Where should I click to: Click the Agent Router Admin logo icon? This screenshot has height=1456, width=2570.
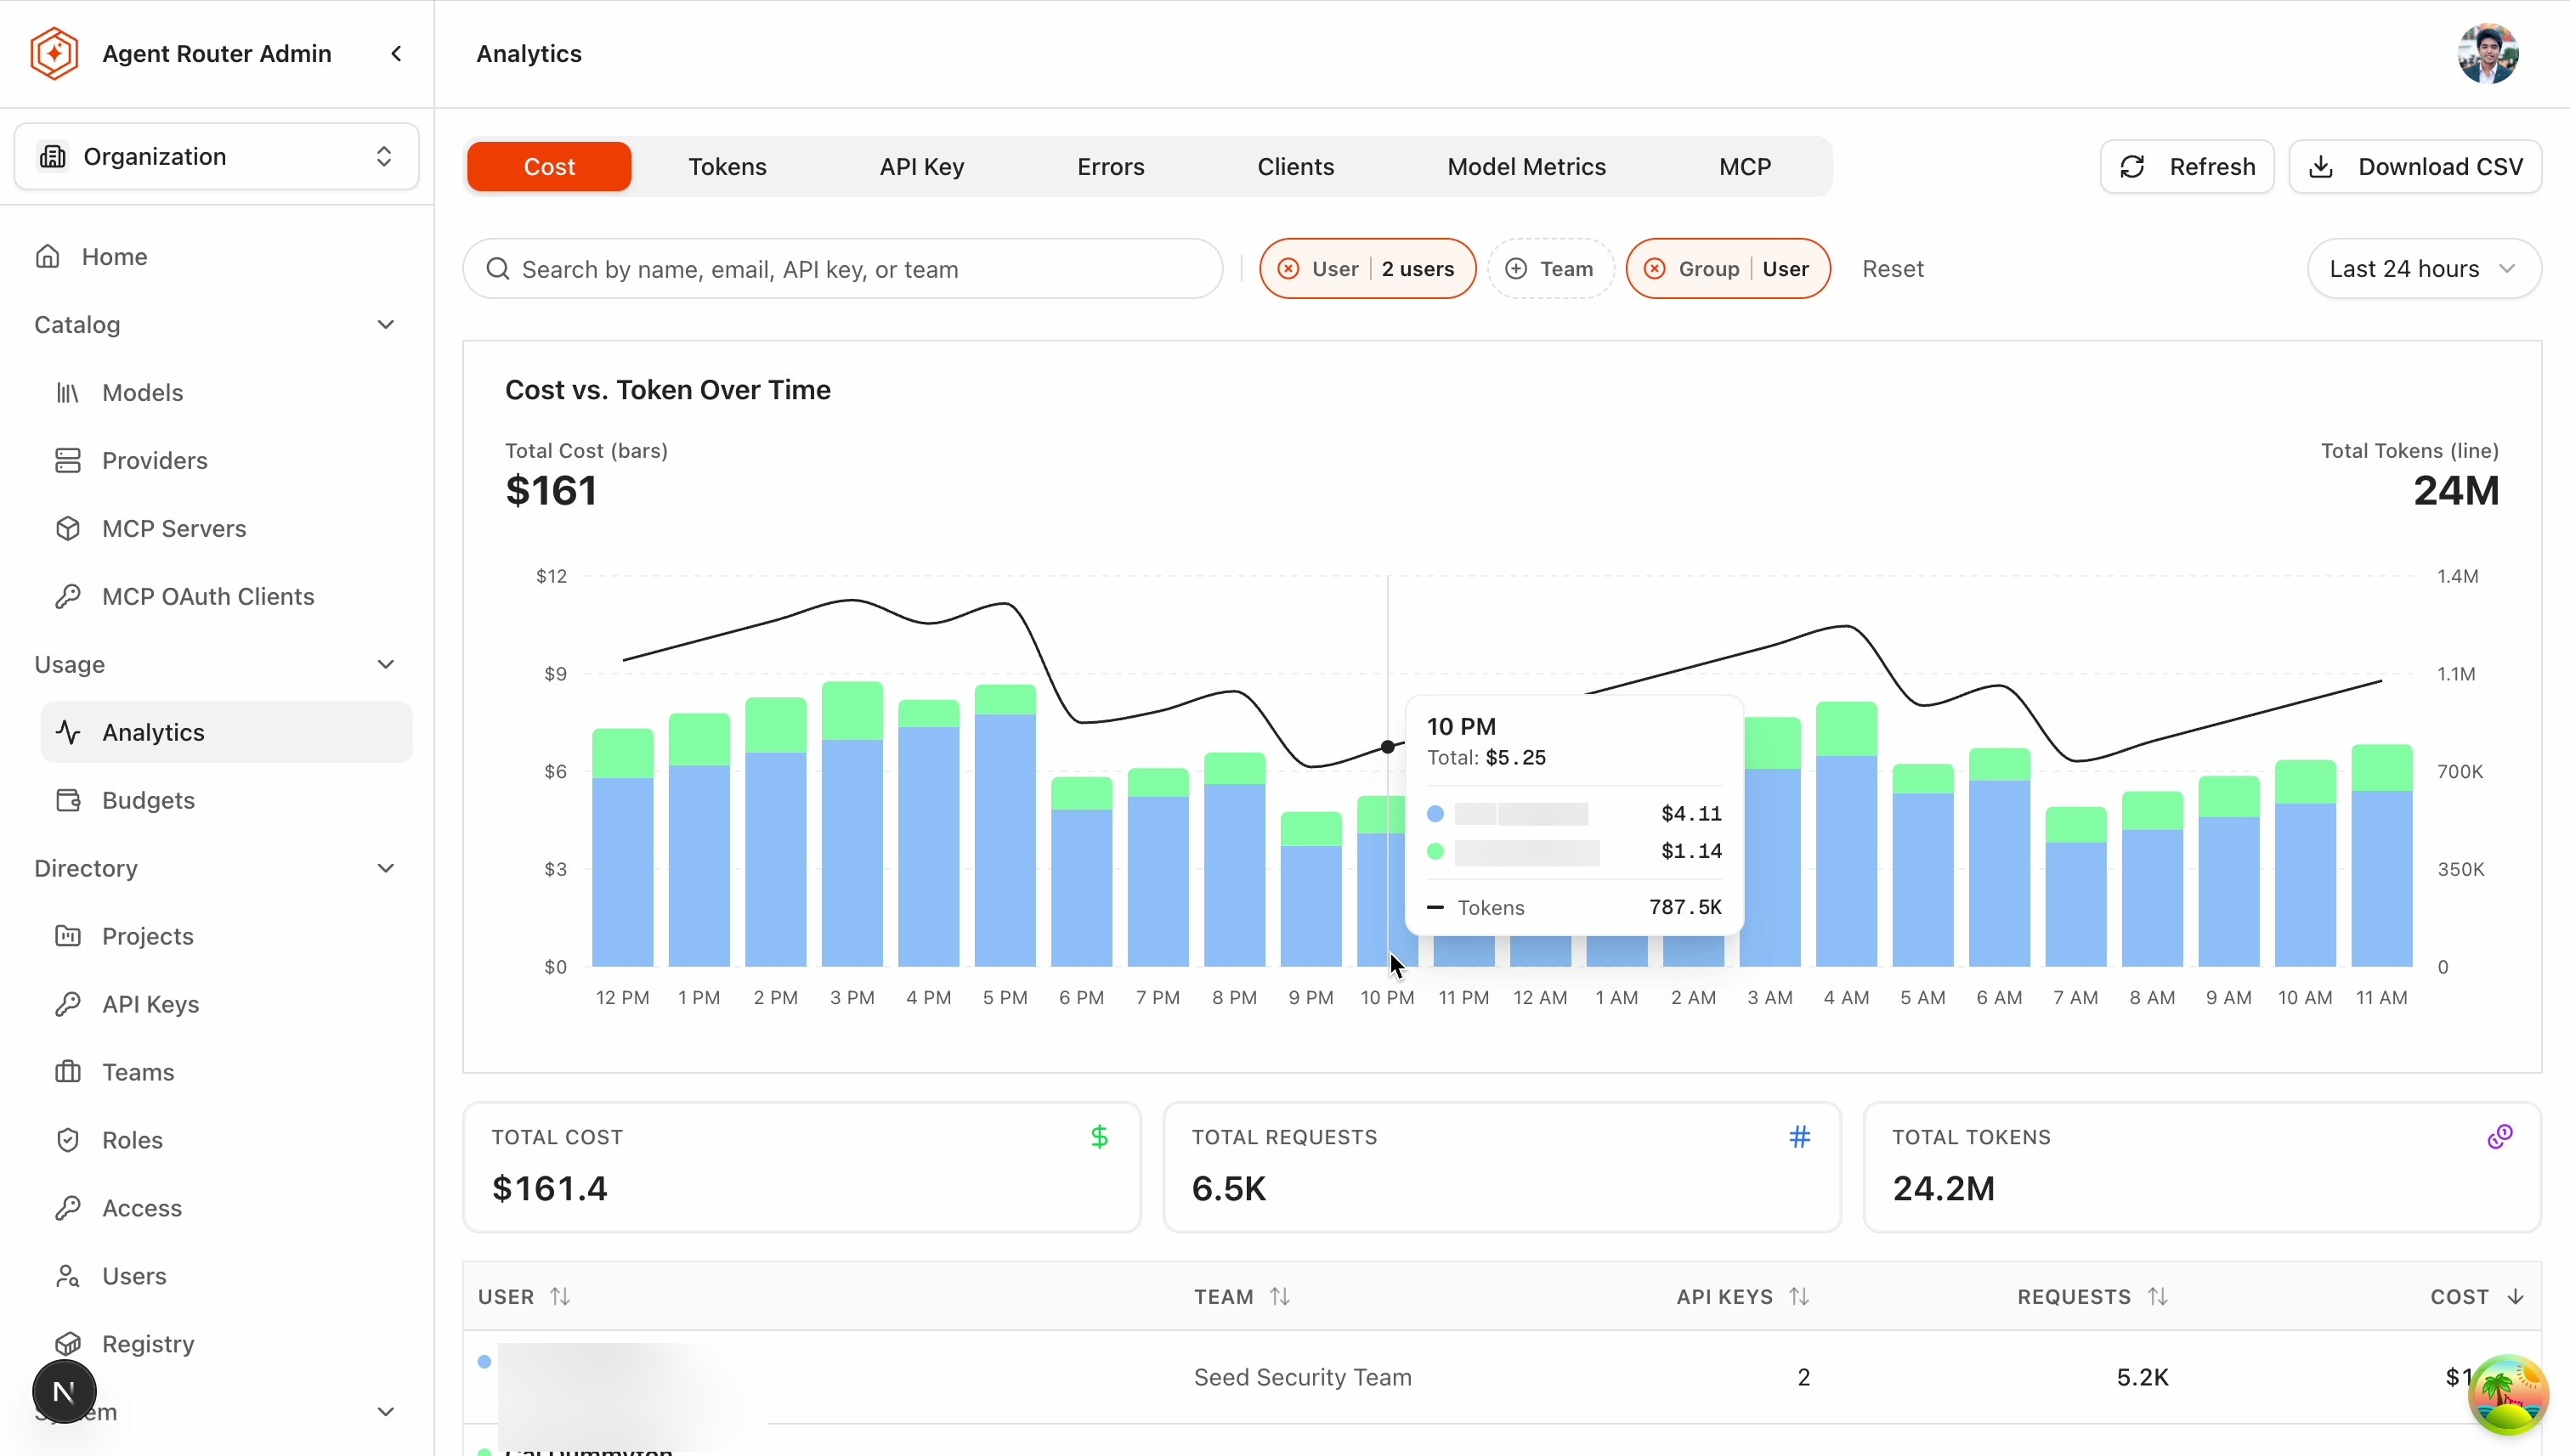[54, 54]
